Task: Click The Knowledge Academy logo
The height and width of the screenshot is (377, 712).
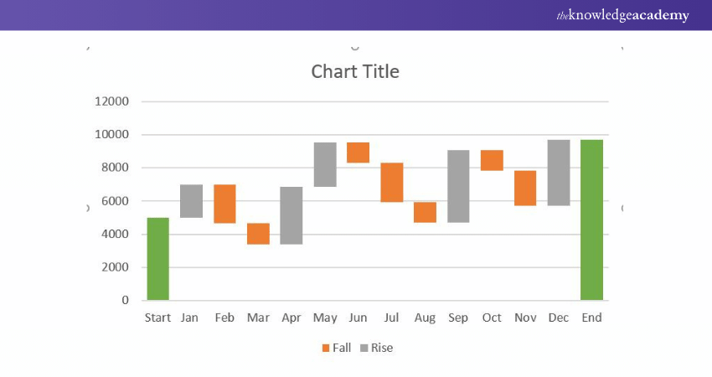Action: (x=622, y=15)
